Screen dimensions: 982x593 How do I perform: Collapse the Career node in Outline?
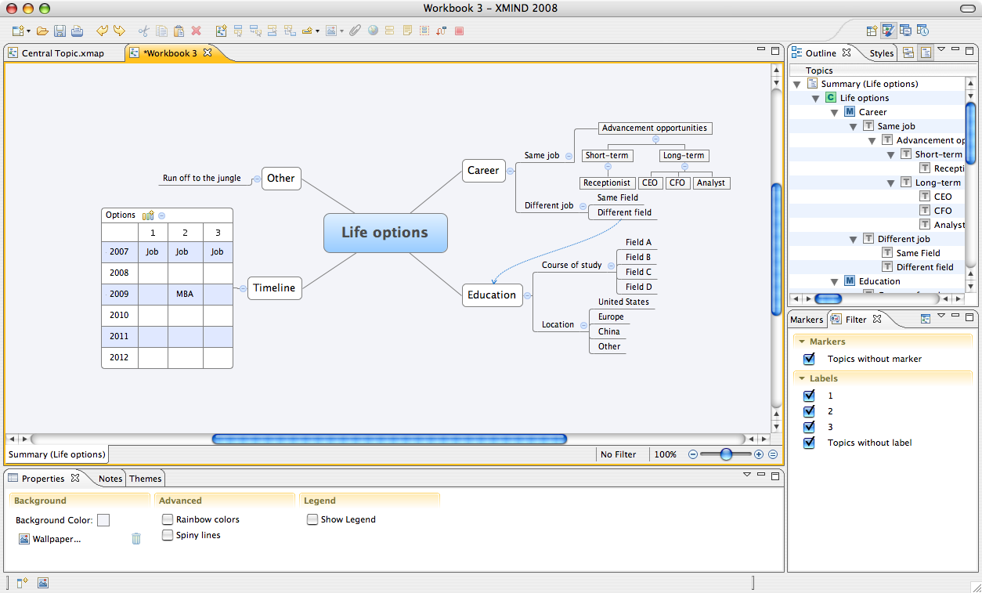coord(835,113)
